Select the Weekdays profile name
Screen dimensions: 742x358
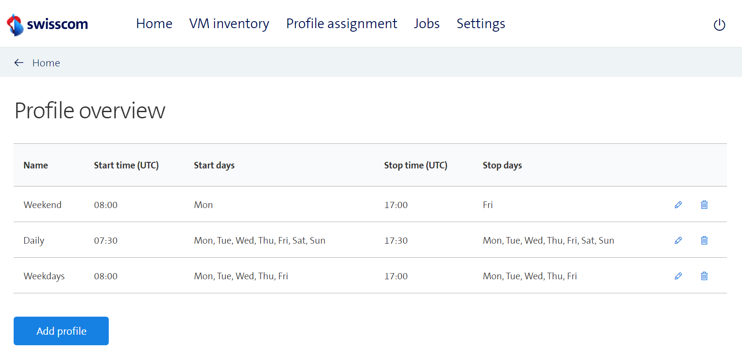click(x=44, y=276)
